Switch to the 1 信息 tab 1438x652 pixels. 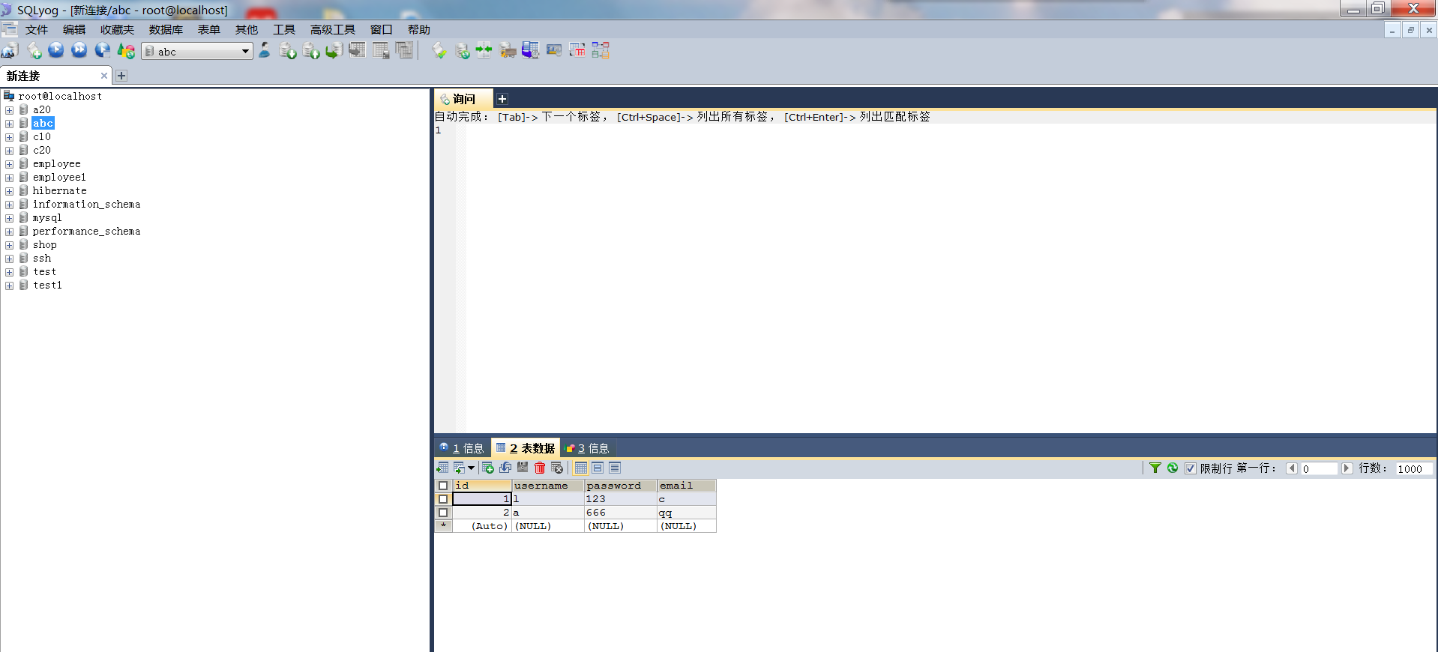coord(462,448)
